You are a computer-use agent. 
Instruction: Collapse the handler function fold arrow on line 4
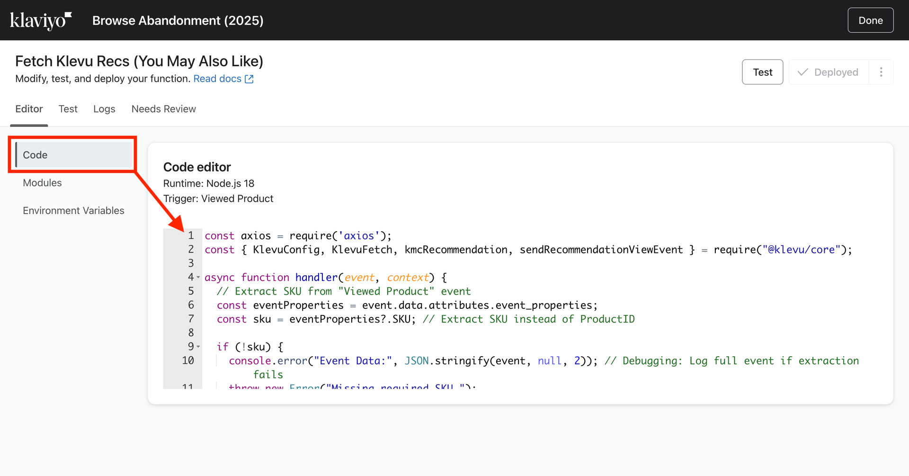198,278
